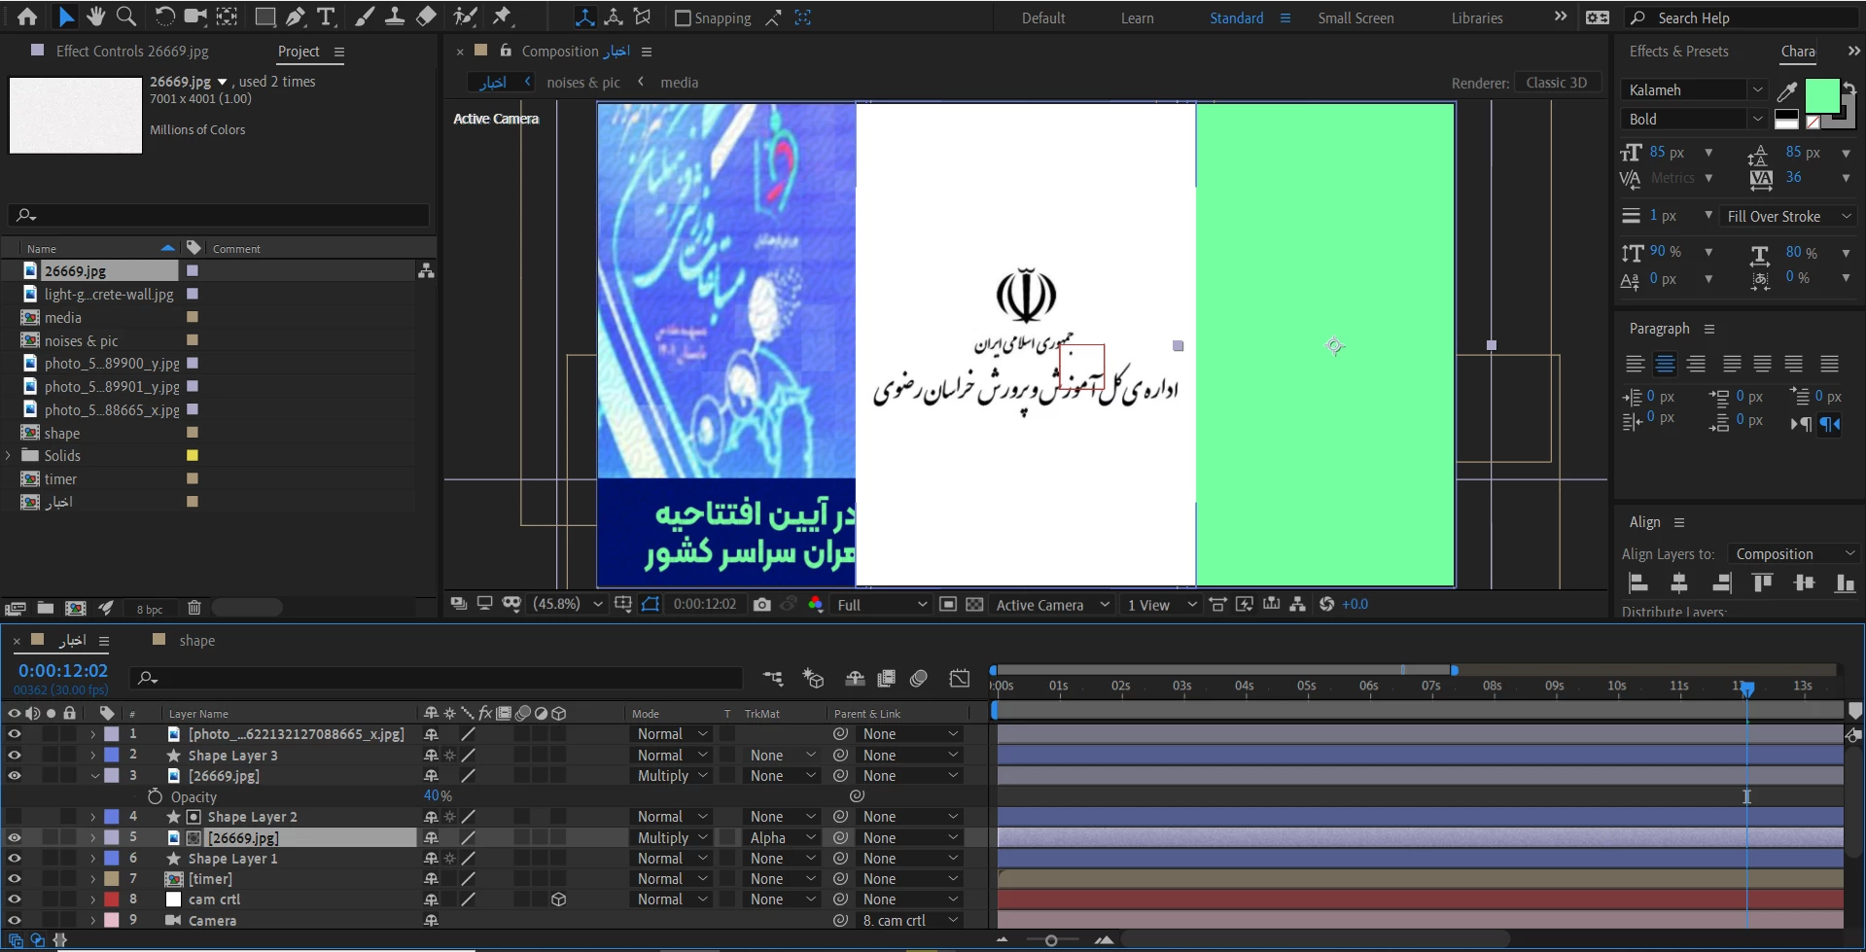This screenshot has height=952, width=1866.
Task: Select the Clone Stamp tool
Action: click(x=394, y=17)
